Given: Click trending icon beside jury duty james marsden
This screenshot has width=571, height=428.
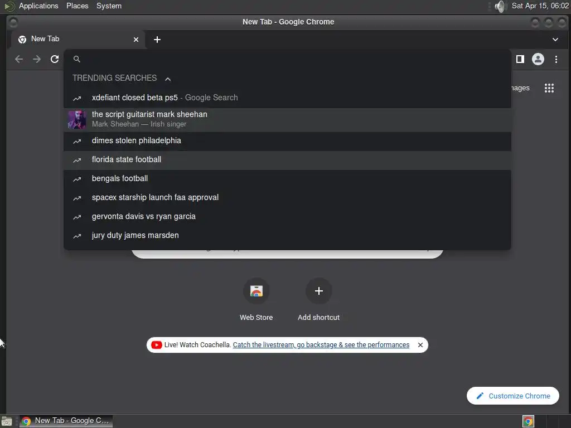Looking at the screenshot, I should (77, 236).
